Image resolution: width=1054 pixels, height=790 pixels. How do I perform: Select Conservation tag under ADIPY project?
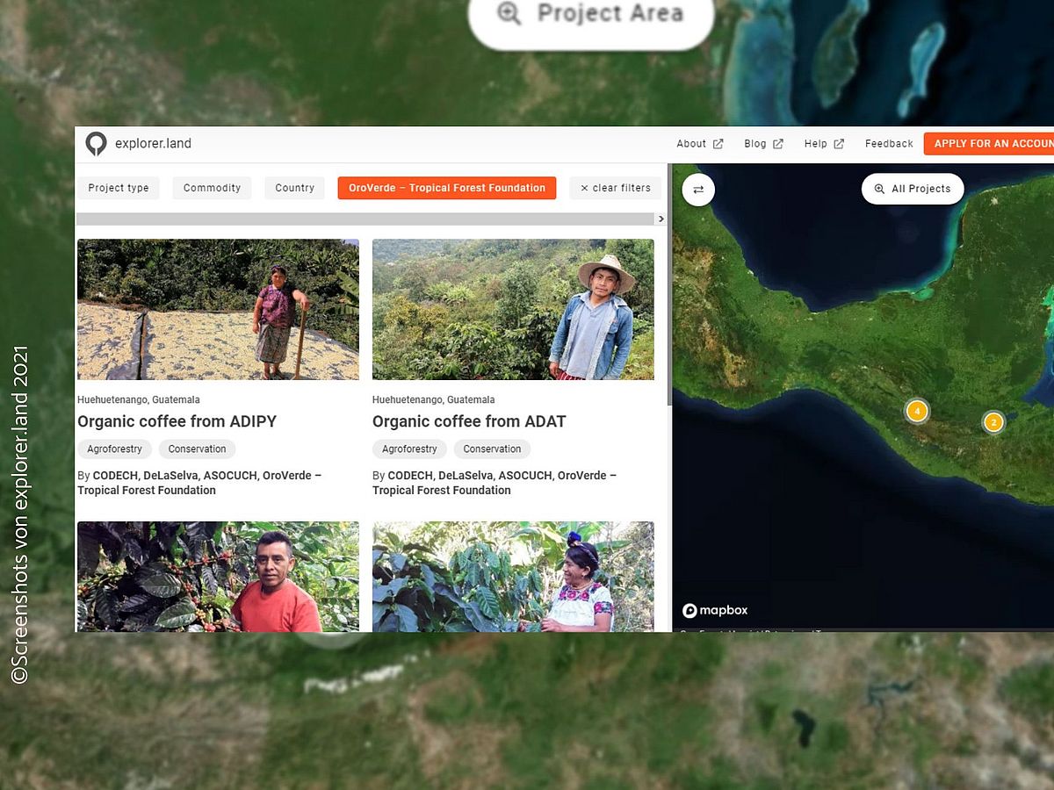197,449
